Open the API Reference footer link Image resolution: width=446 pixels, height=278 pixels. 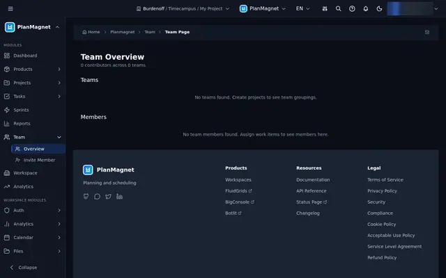click(312, 191)
